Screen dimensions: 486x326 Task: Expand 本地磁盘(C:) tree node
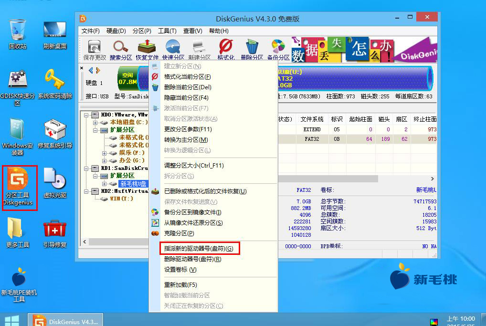click(95, 122)
